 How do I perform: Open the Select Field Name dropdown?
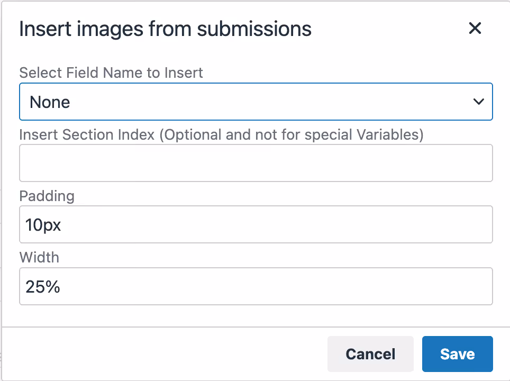pos(256,102)
